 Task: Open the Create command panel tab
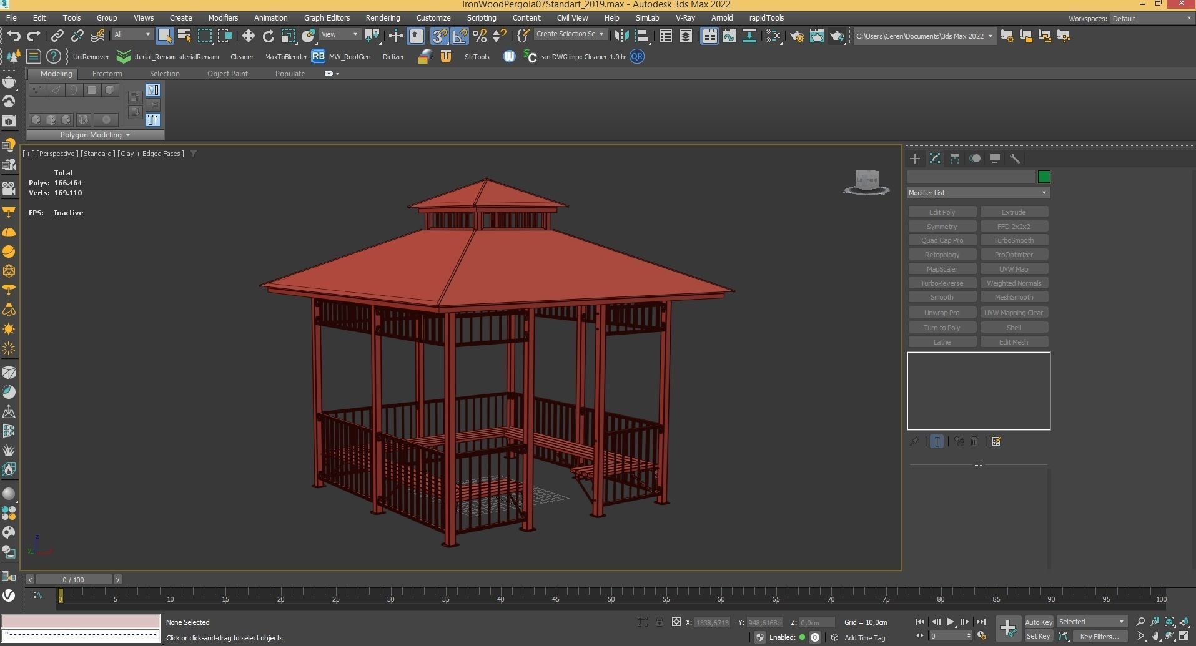tap(915, 159)
